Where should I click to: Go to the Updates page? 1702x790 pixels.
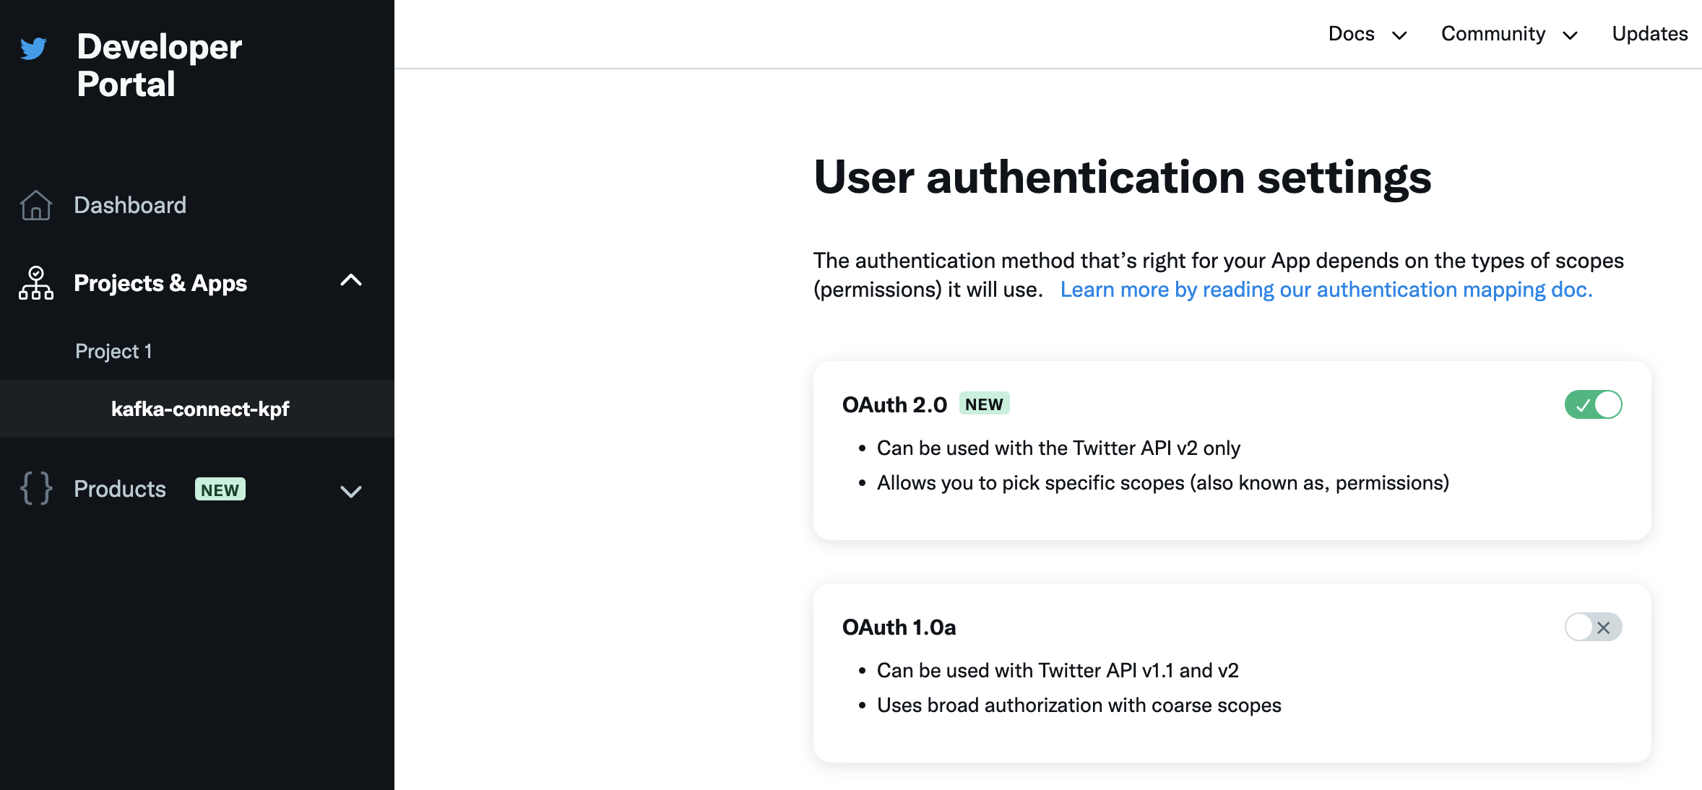click(x=1650, y=34)
